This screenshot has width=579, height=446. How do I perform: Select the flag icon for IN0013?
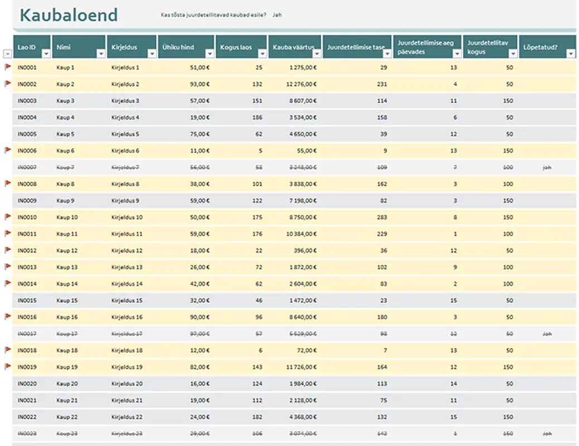coord(8,266)
